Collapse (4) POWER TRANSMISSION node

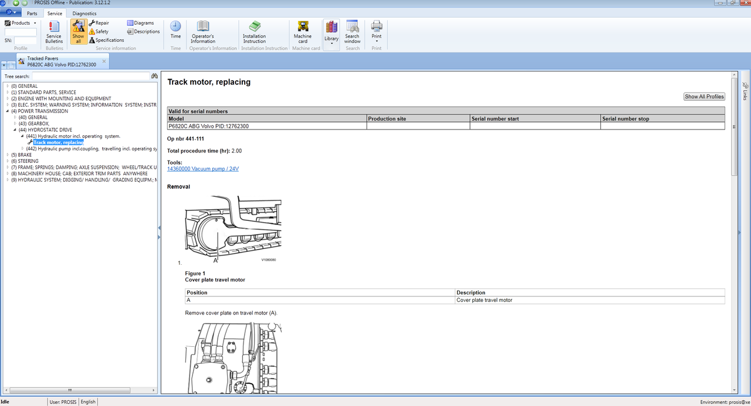(x=8, y=111)
